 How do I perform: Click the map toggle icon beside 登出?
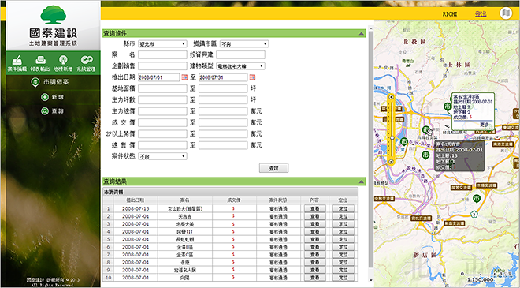pyautogui.click(x=506, y=13)
